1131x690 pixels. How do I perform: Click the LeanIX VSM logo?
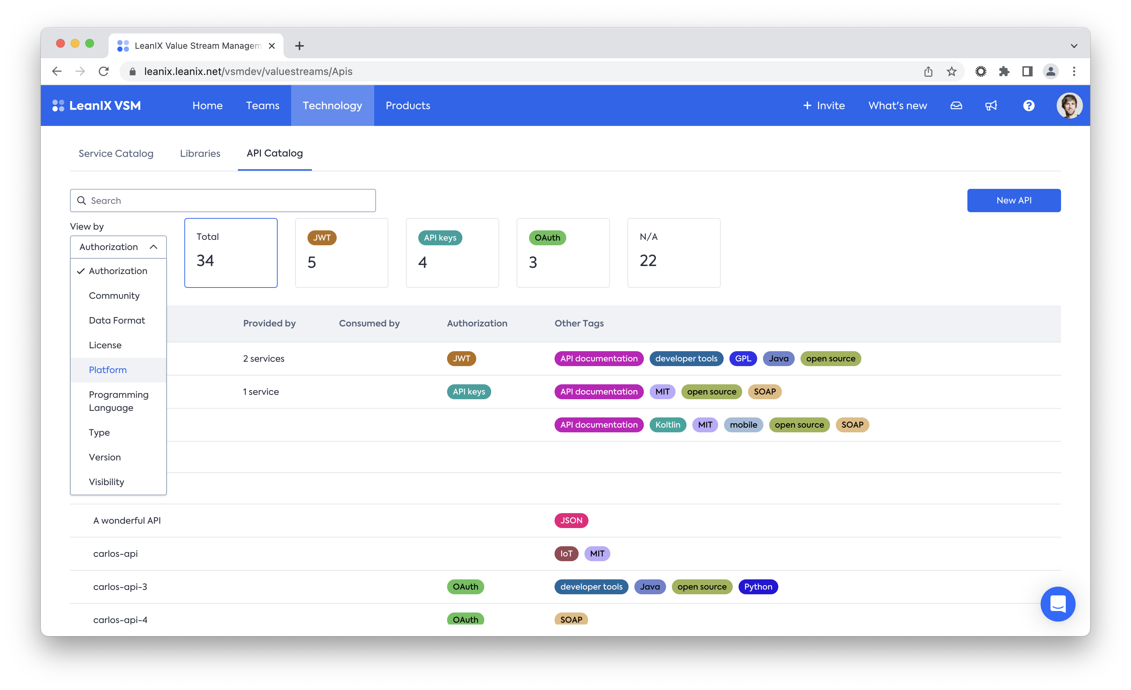(x=97, y=106)
